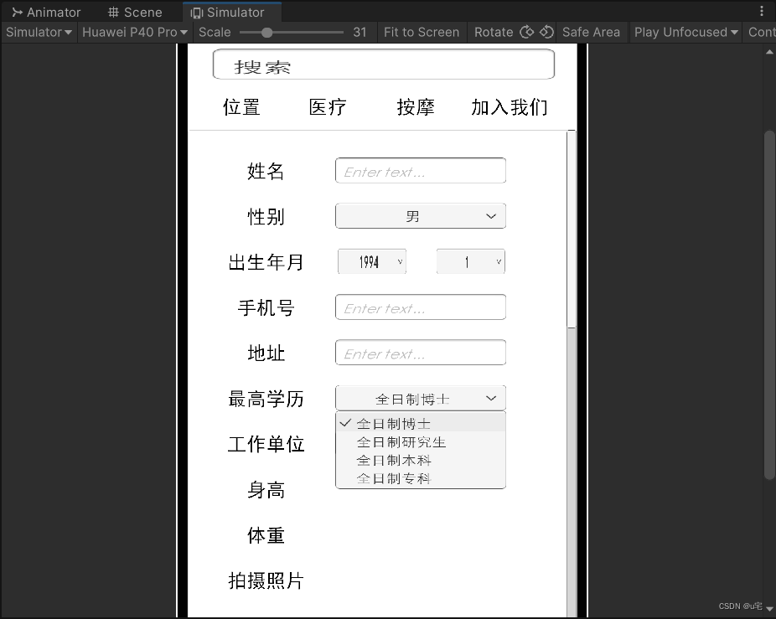Open the gender dropdown showing 男
This screenshot has width=776, height=619.
click(420, 215)
